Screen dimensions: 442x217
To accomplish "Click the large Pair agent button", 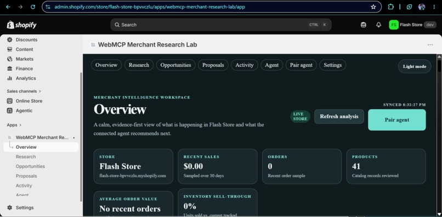I will click(x=397, y=120).
